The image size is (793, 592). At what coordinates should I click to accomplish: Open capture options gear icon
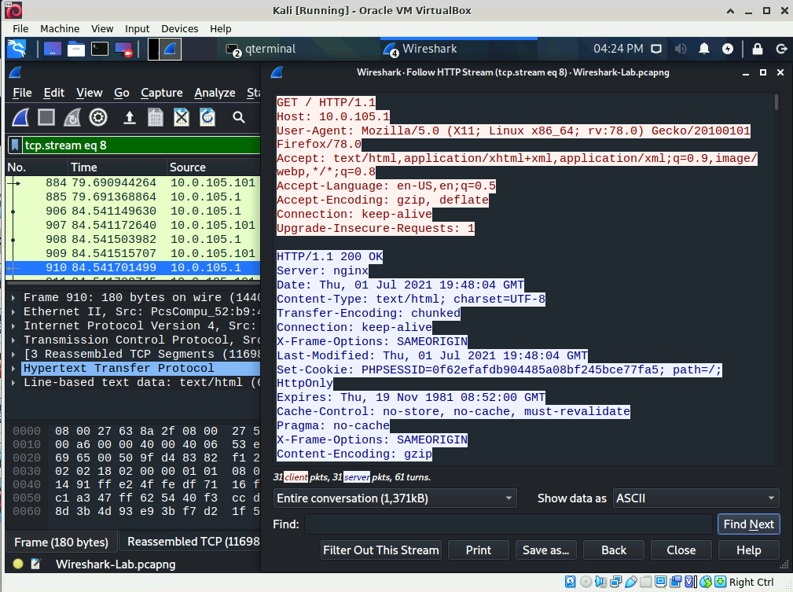[98, 117]
